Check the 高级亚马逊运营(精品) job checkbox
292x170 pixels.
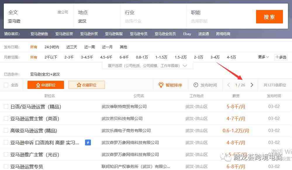pos(6,130)
